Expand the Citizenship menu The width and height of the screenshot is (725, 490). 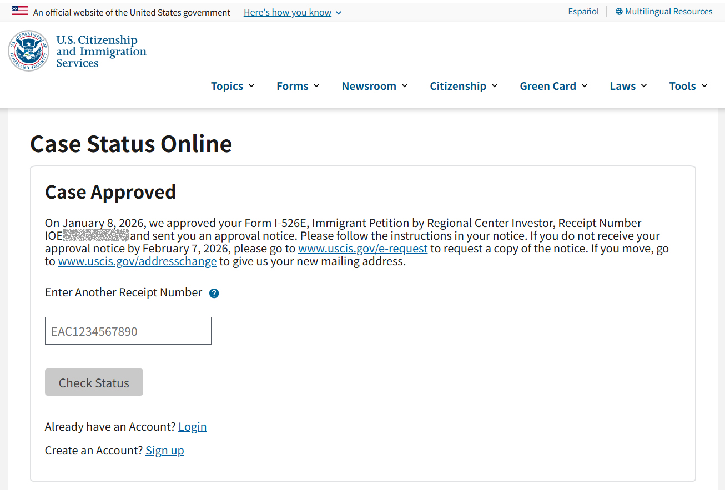[x=464, y=86]
